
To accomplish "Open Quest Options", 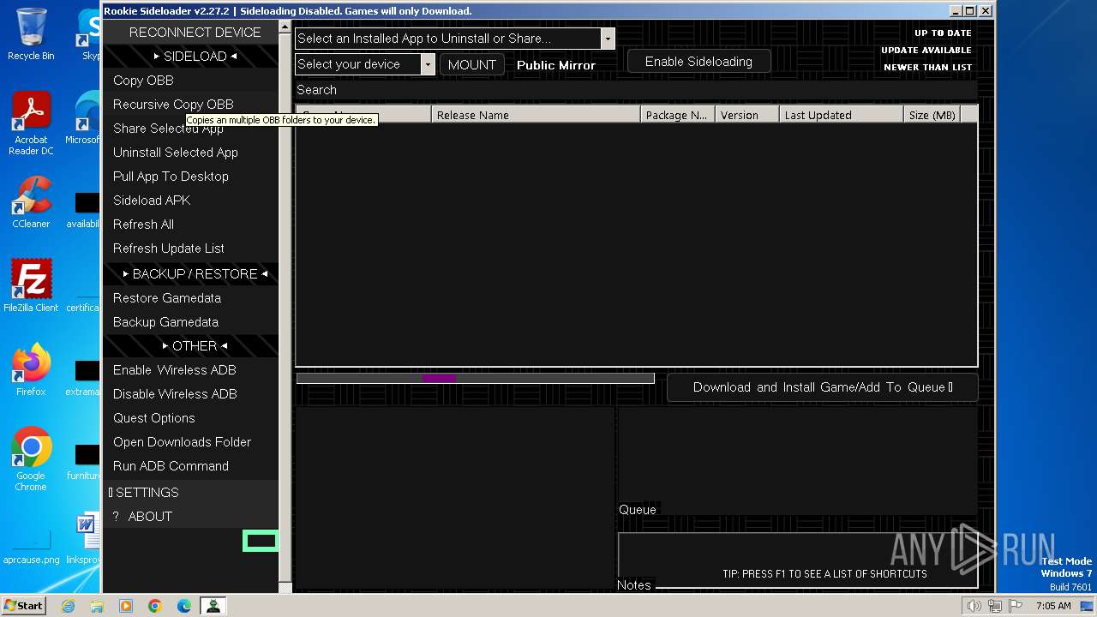I will tap(190, 418).
